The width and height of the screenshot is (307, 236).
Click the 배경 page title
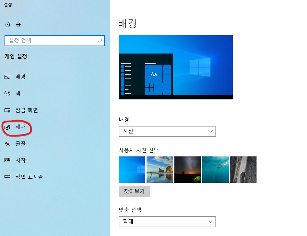127,24
